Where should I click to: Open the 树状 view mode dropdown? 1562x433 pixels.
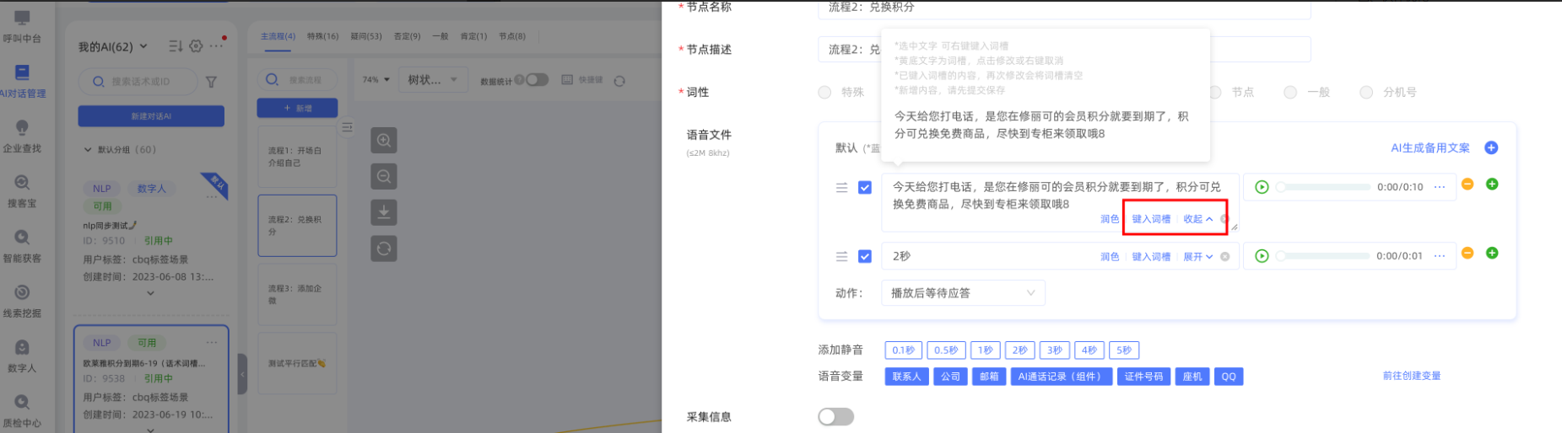tap(431, 80)
